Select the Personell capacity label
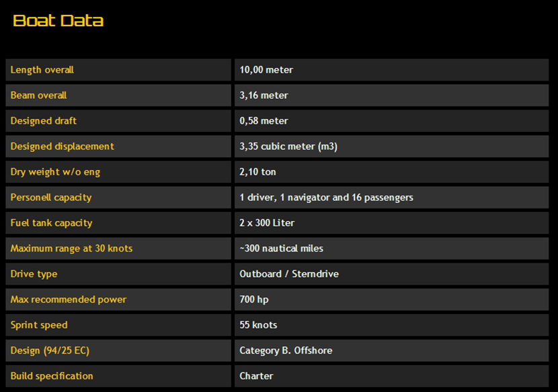 (x=51, y=198)
